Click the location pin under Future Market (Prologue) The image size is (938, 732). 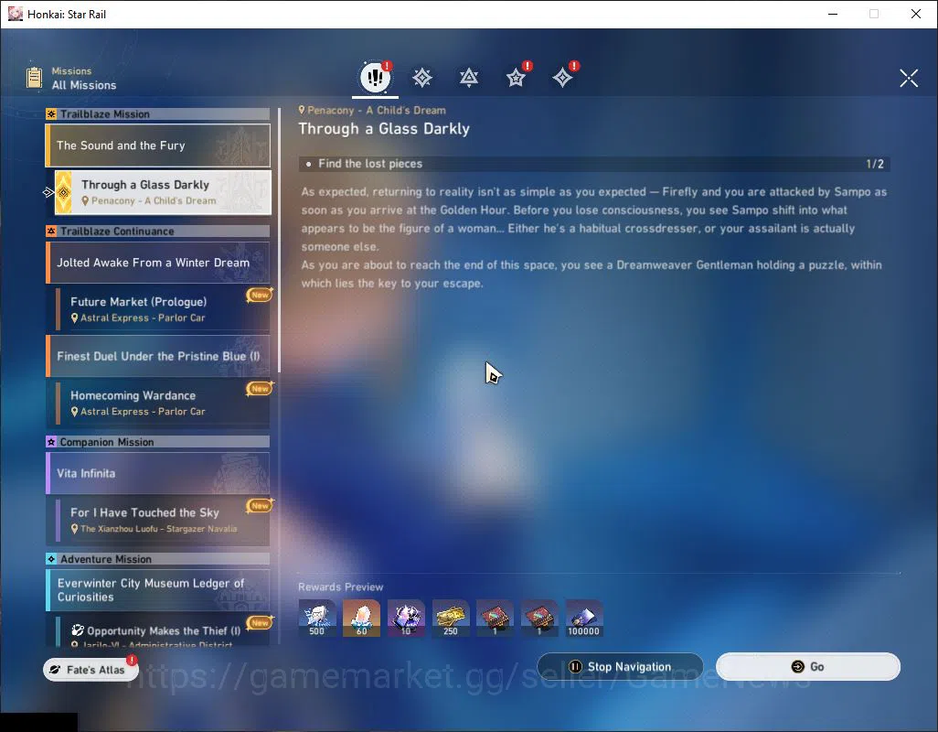pyautogui.click(x=75, y=318)
